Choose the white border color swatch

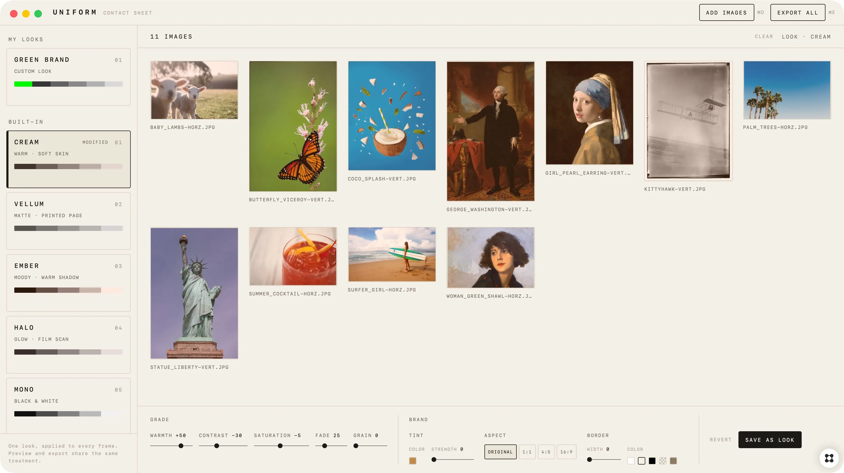point(631,461)
